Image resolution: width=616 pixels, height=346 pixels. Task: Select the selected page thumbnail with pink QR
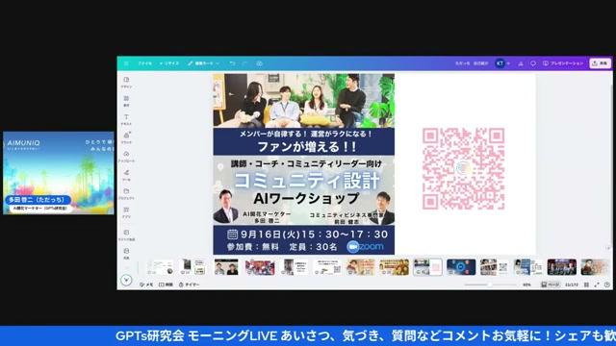(427, 267)
